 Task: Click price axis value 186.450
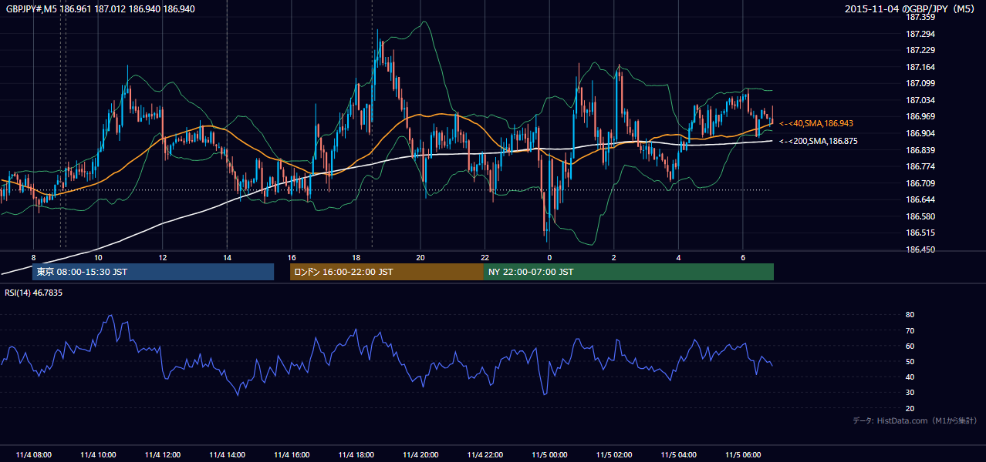pos(919,249)
